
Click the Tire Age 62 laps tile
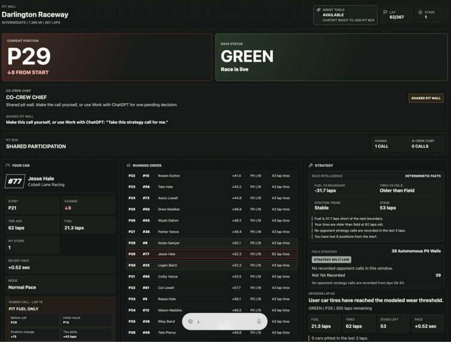[32, 225]
